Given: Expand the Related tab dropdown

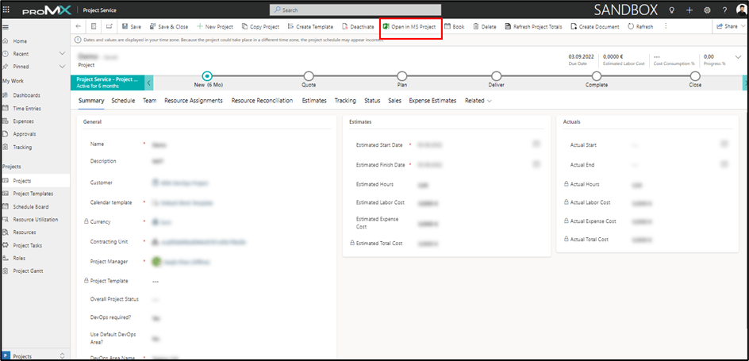Looking at the screenshot, I should 478,101.
